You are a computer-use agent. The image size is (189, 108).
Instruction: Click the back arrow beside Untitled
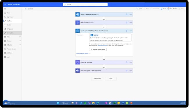pos(25,9)
